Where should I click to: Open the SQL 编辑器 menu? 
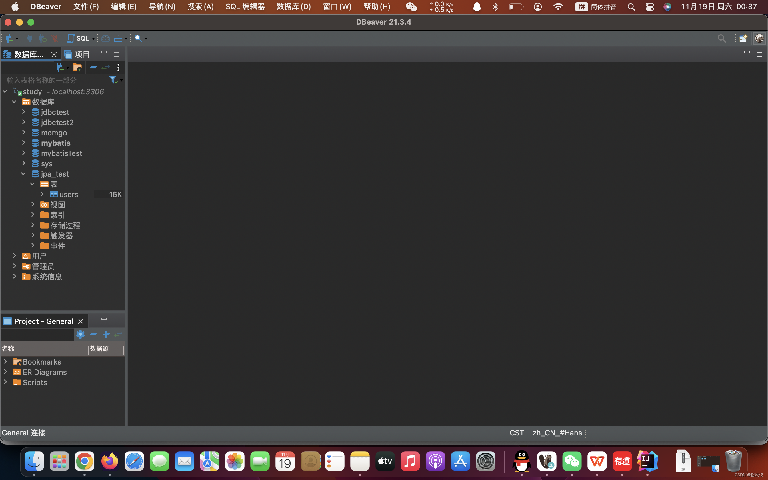[245, 7]
